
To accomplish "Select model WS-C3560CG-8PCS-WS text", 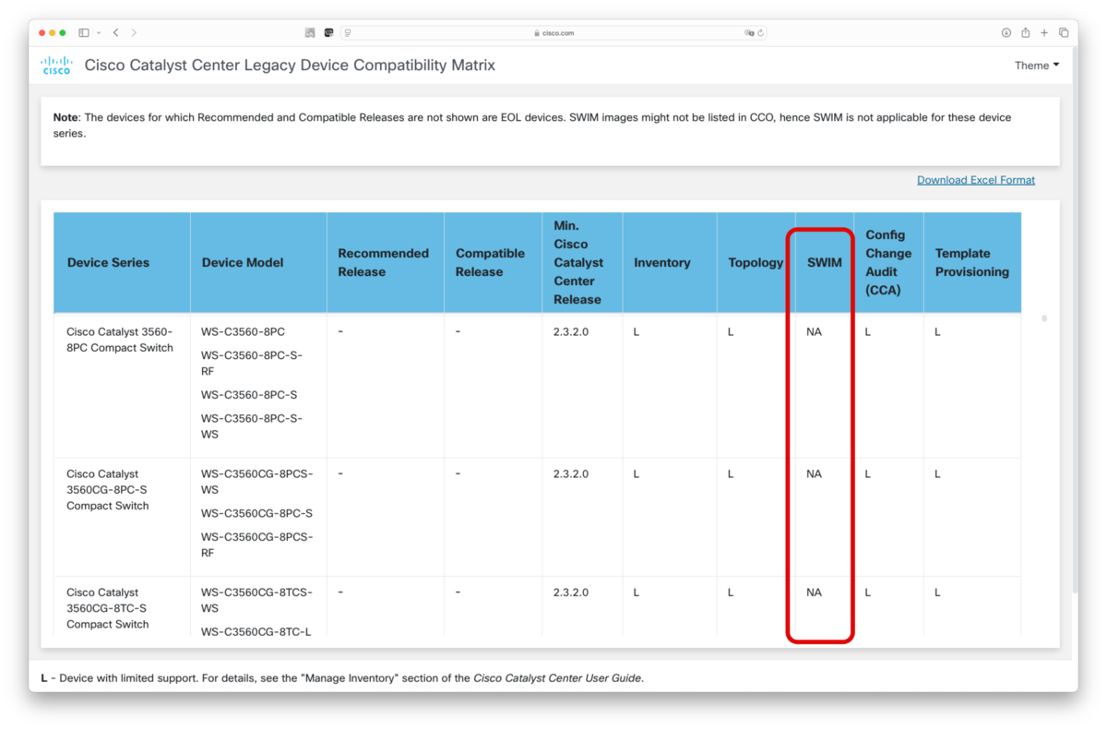I will point(257,482).
